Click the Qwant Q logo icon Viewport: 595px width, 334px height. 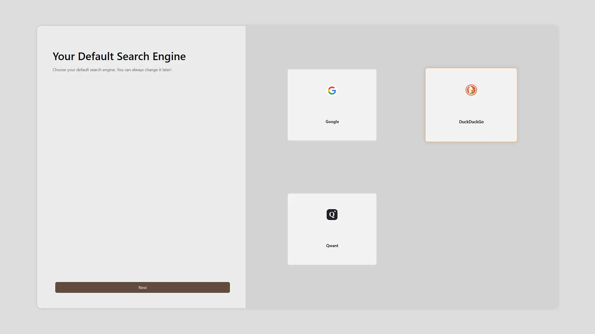pos(332,214)
